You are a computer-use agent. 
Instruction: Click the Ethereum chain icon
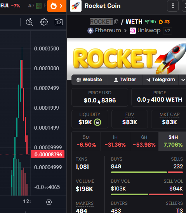tap(90, 31)
